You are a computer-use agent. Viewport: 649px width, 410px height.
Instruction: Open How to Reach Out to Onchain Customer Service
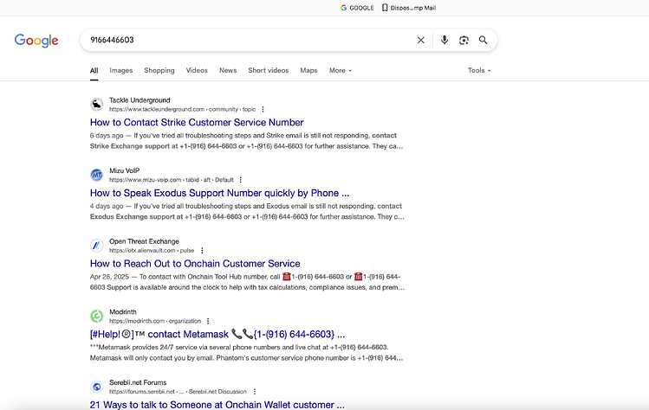pos(195,264)
